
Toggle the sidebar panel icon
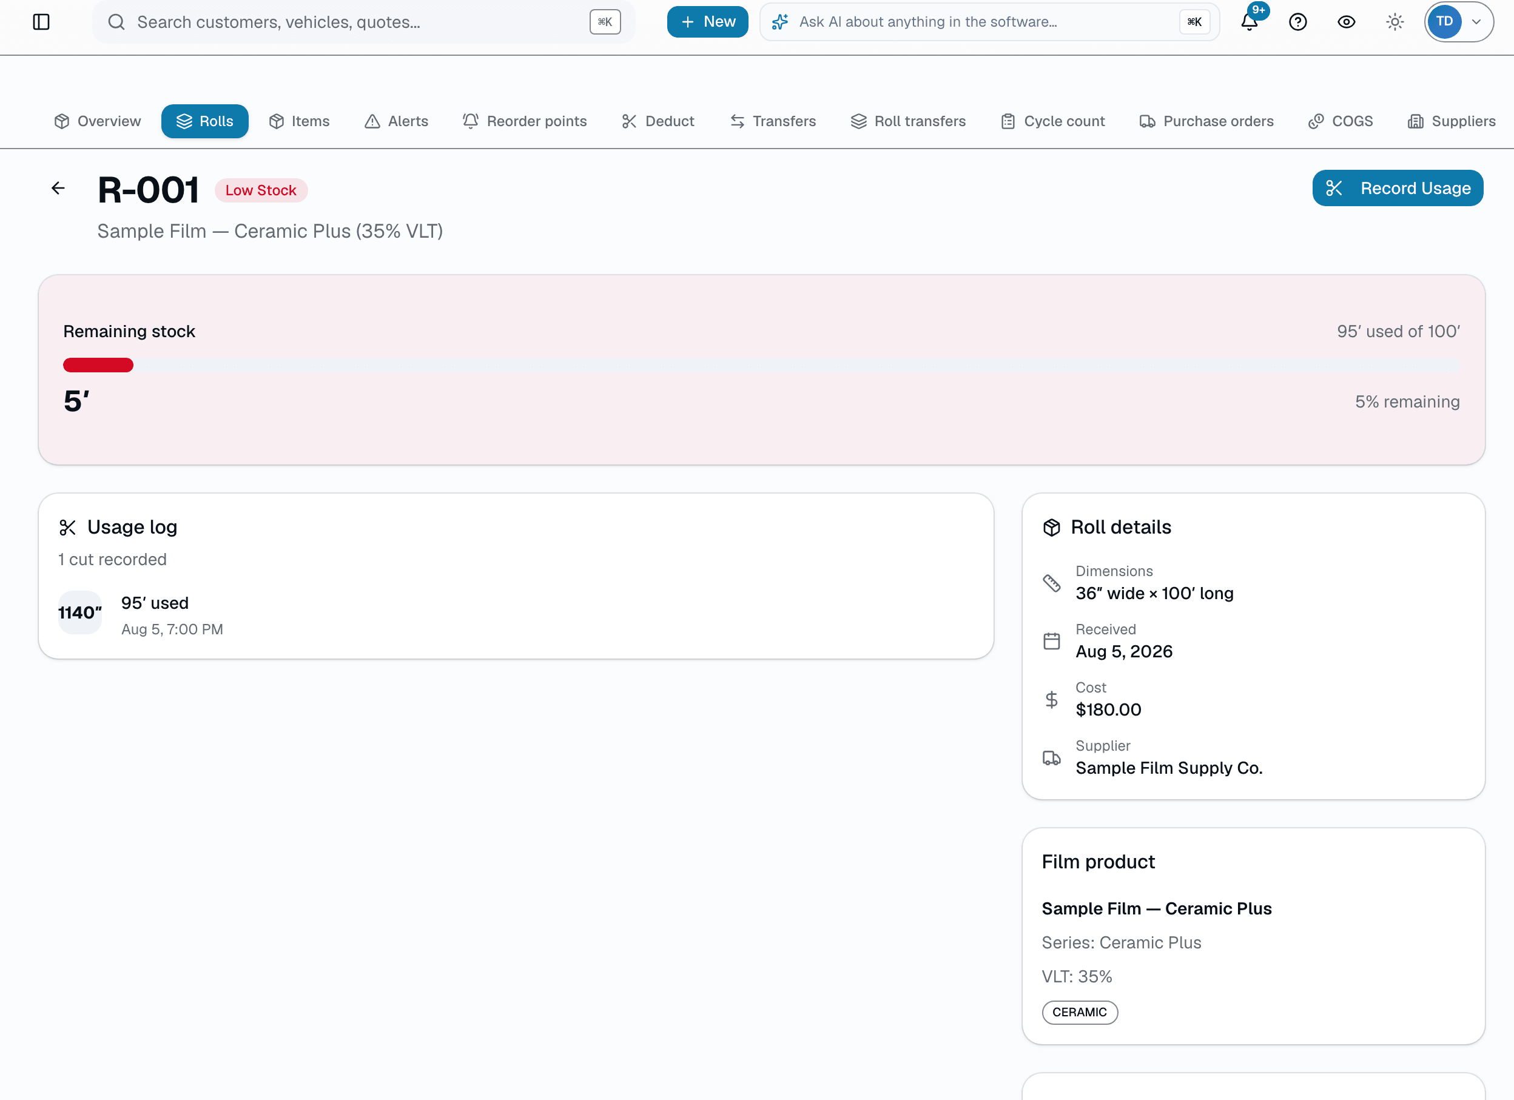(41, 22)
